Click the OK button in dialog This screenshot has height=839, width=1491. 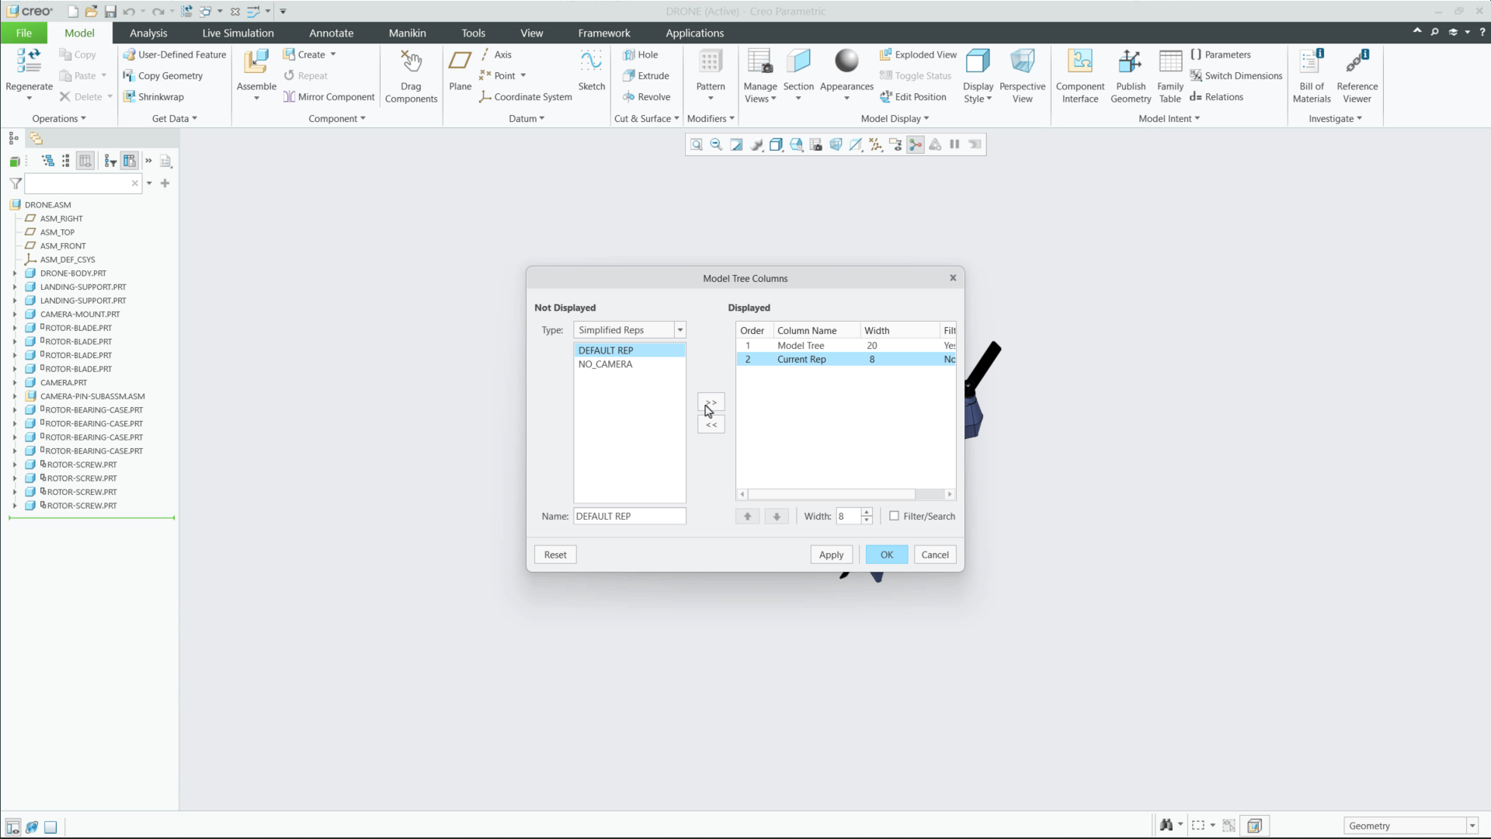click(887, 555)
